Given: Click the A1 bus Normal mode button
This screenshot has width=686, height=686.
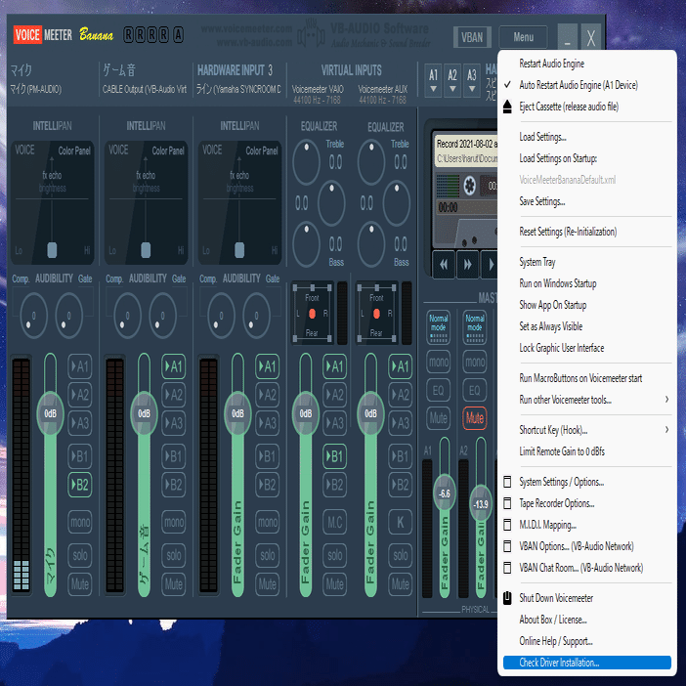Looking at the screenshot, I should (x=439, y=326).
